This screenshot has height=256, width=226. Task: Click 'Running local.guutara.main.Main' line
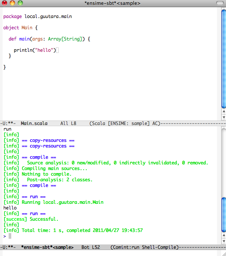pos(54,202)
